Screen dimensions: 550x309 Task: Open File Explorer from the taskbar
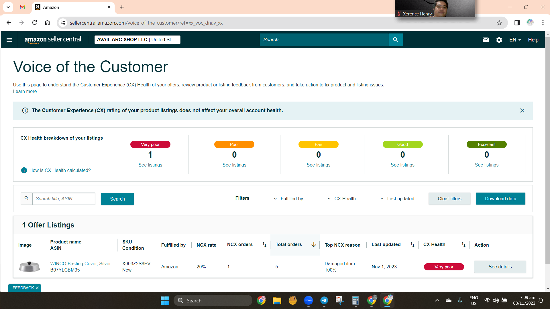pos(277,301)
